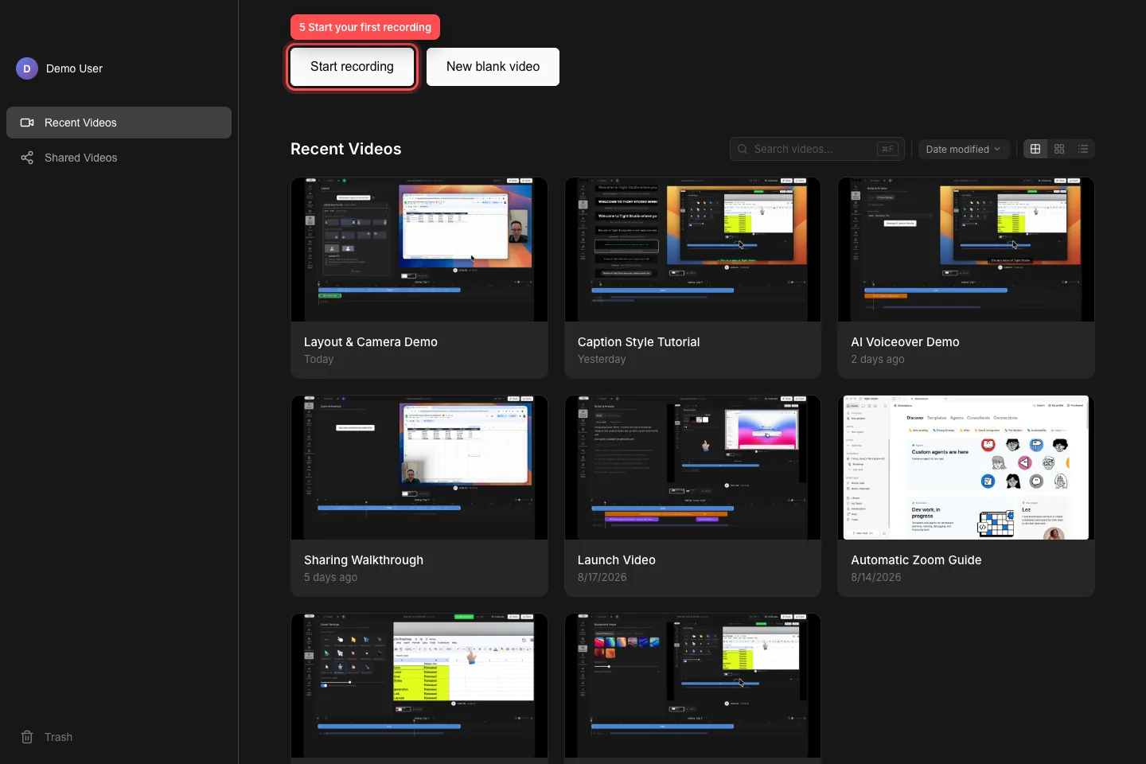Click the "Caption Style Tutorial" title

pyautogui.click(x=639, y=342)
